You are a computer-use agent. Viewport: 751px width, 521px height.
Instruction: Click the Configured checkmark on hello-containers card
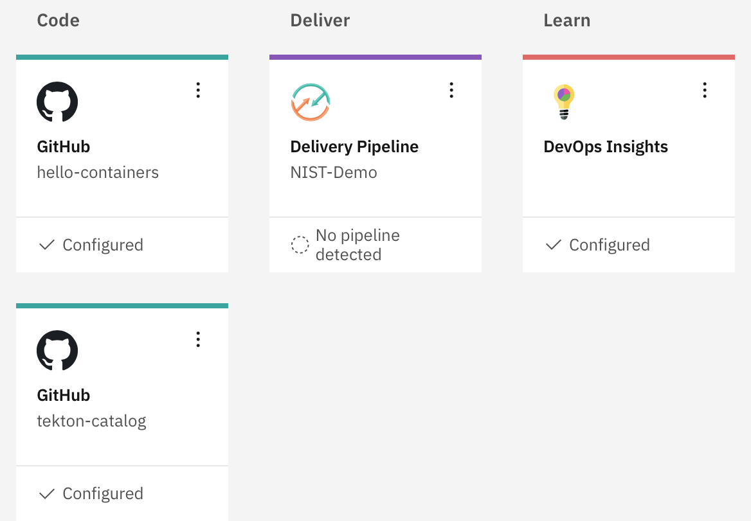click(47, 245)
